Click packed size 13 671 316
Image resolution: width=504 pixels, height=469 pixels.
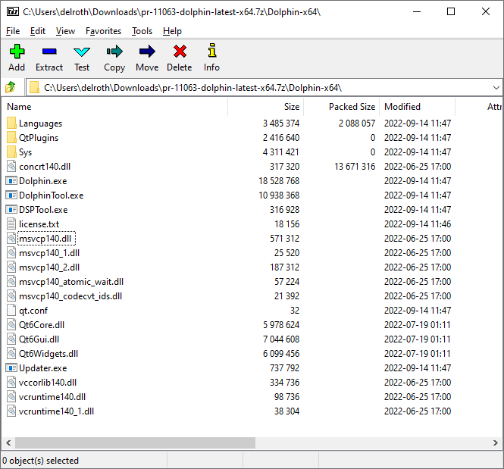(x=355, y=167)
